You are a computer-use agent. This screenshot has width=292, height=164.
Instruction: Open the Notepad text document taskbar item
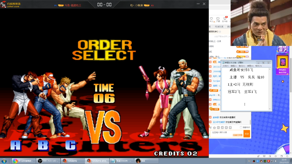point(122,161)
